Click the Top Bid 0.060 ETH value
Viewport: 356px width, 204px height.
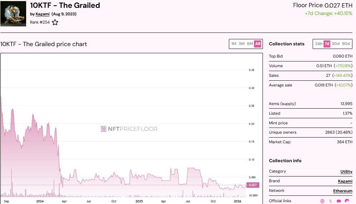pyautogui.click(x=343, y=56)
